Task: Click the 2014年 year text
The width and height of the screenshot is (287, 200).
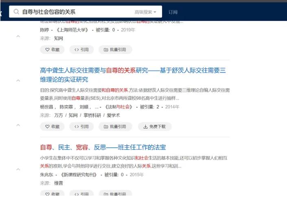Action: click(x=172, y=107)
